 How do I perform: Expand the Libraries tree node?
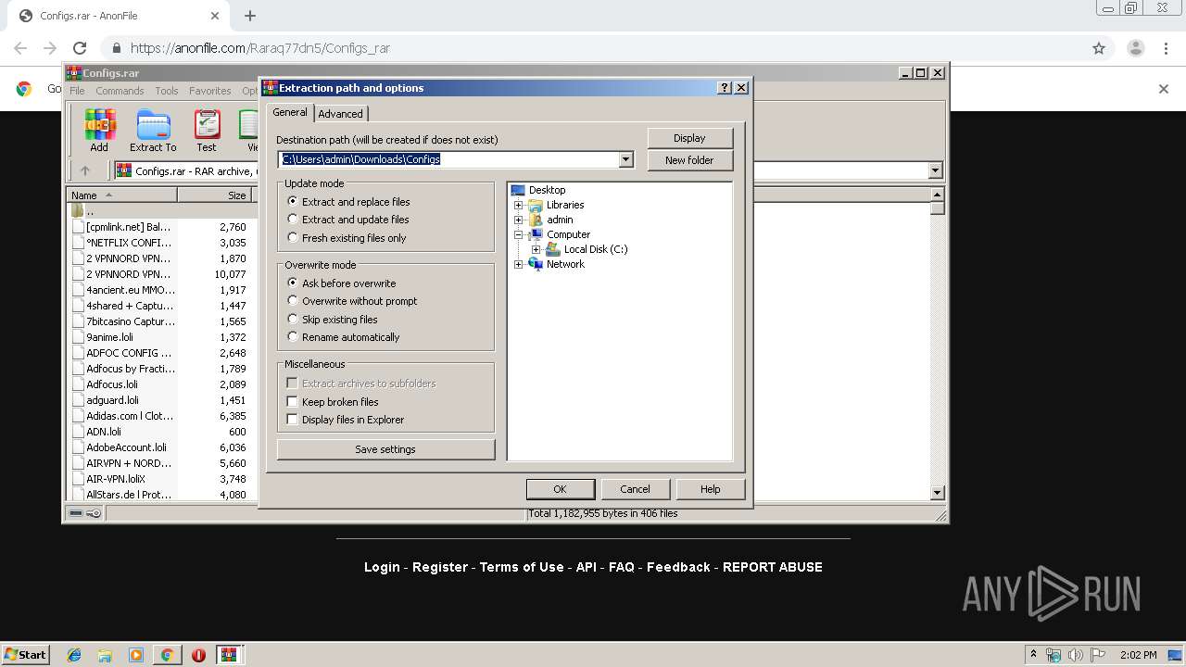coord(518,205)
